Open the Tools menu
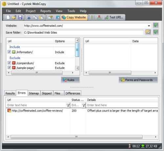Screen dimensions: 164x151 (71, 11)
